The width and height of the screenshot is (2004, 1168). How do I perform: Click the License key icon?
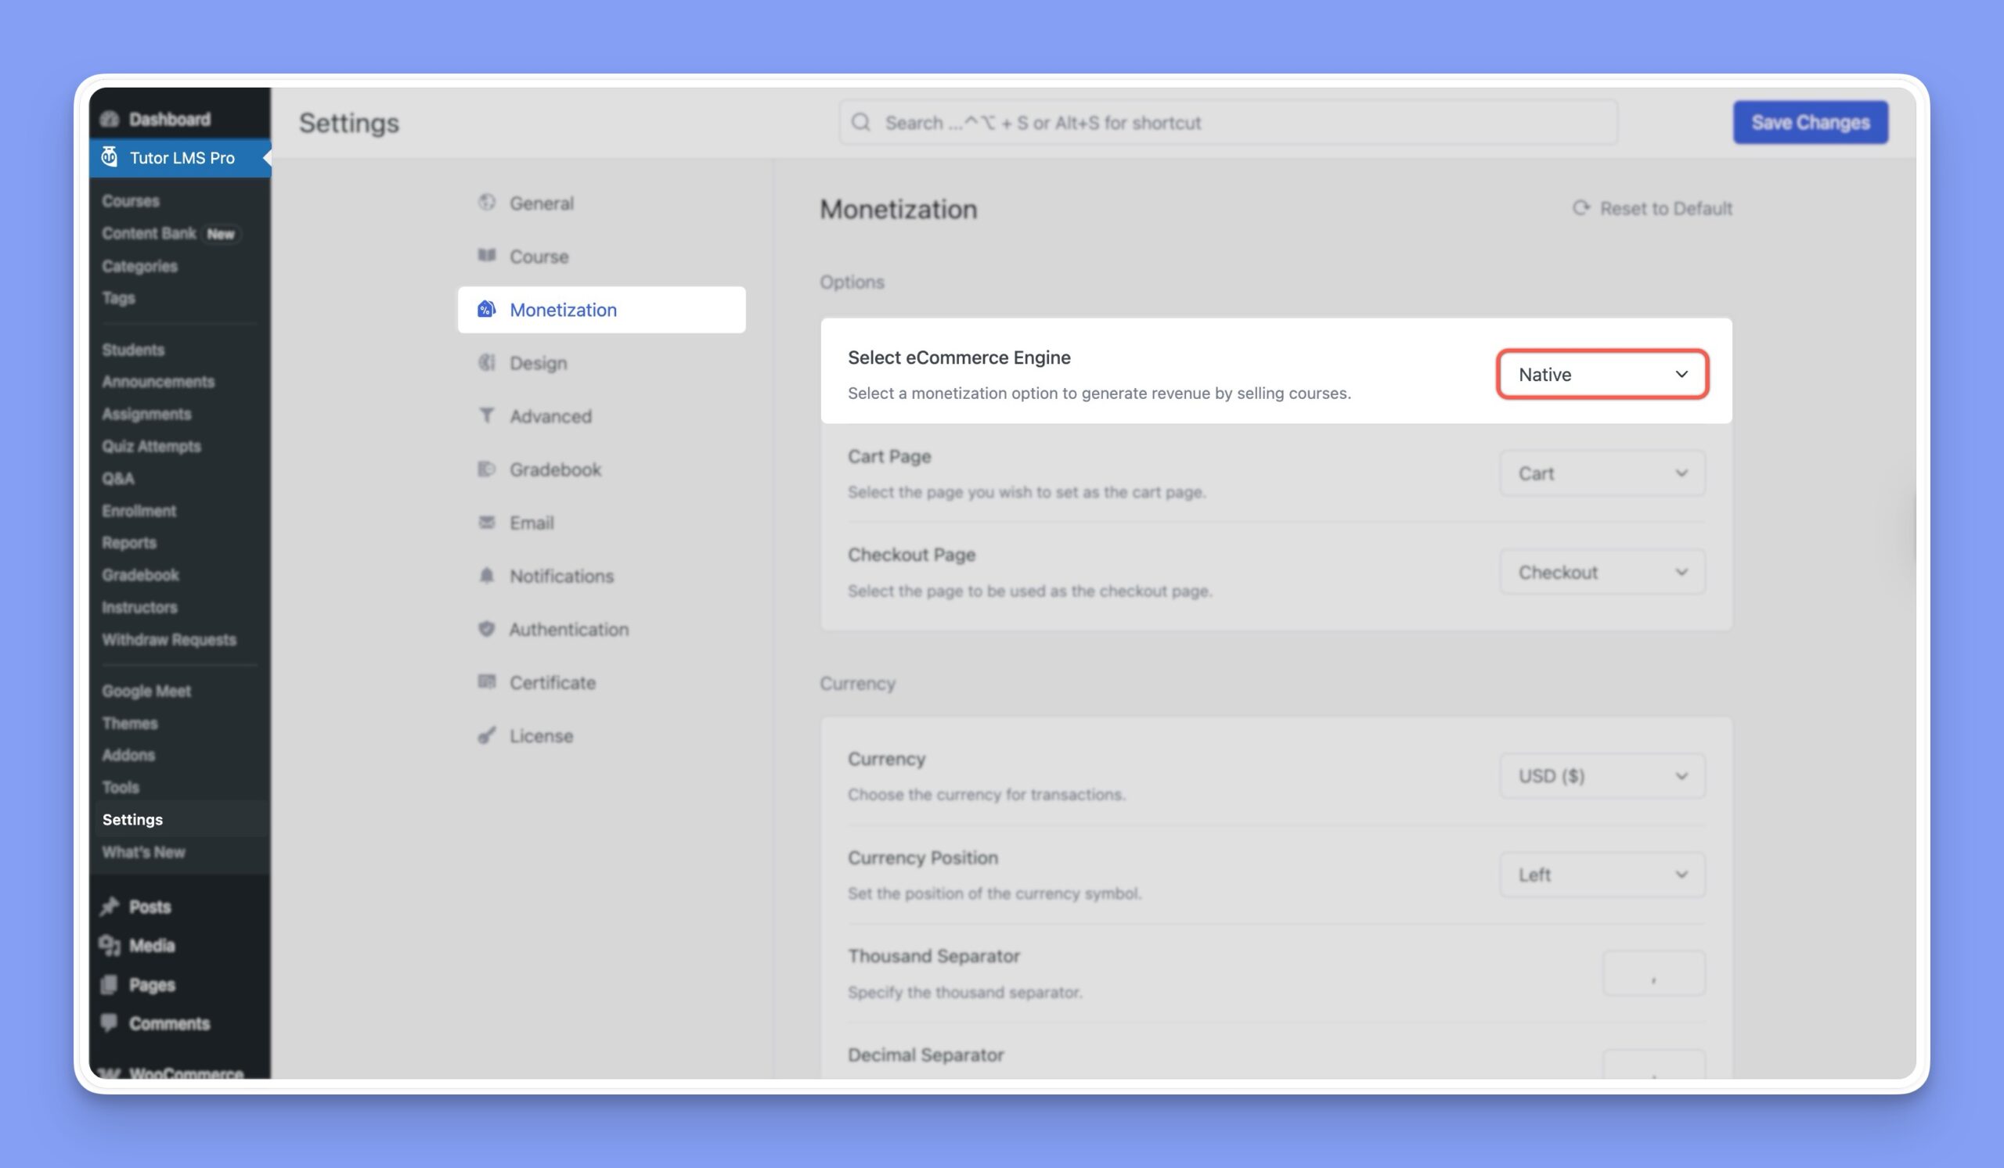point(486,735)
